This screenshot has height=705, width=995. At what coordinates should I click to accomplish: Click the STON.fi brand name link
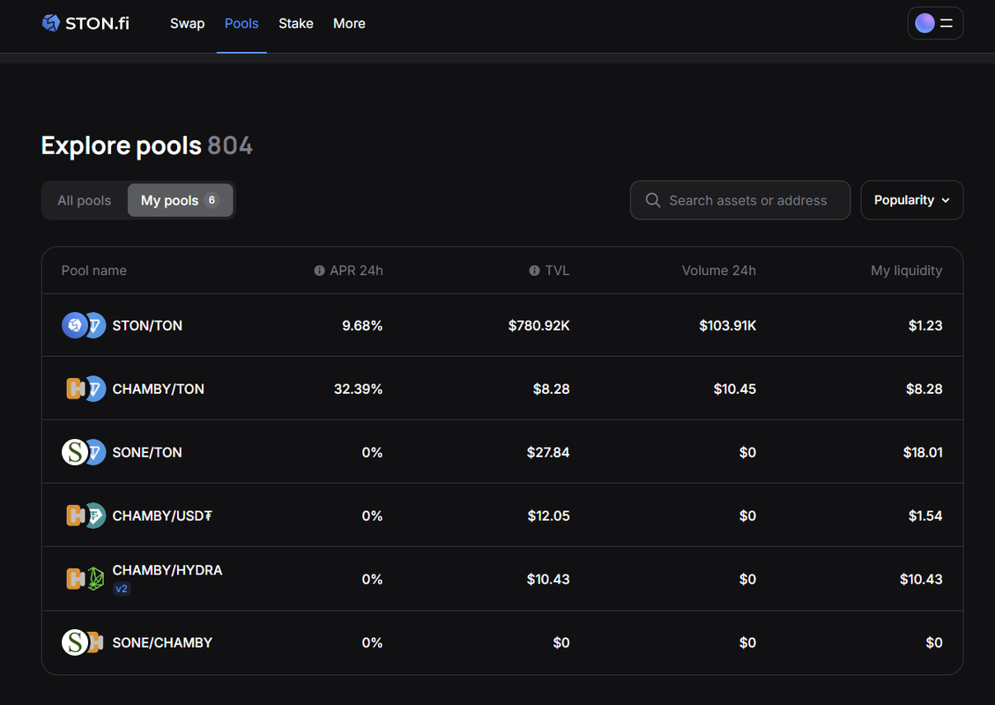pos(97,24)
